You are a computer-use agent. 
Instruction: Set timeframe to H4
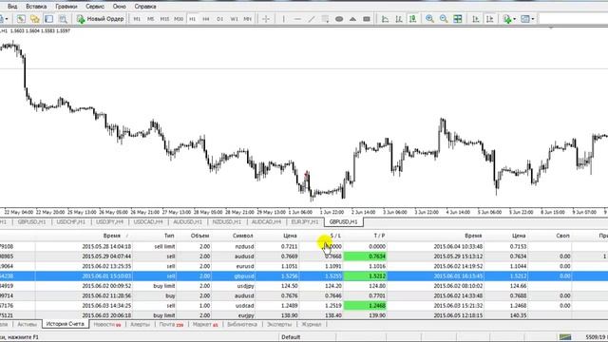[x=206, y=19]
